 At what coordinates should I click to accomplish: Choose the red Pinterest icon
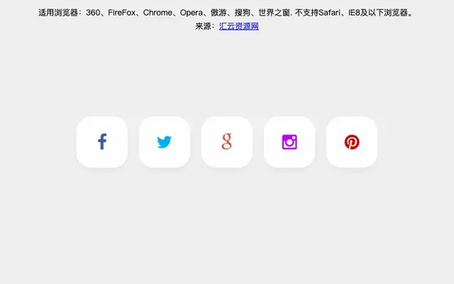point(352,142)
